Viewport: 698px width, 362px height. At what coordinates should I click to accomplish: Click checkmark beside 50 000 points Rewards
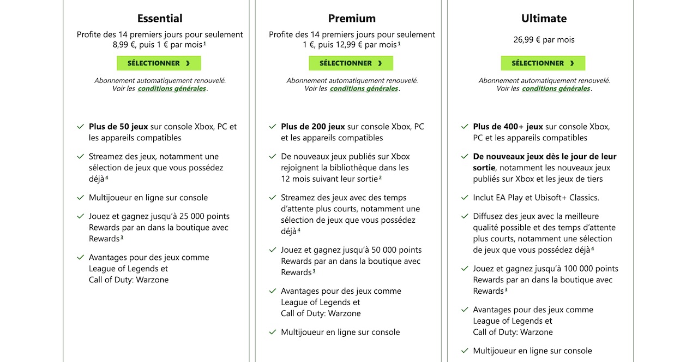[273, 250]
